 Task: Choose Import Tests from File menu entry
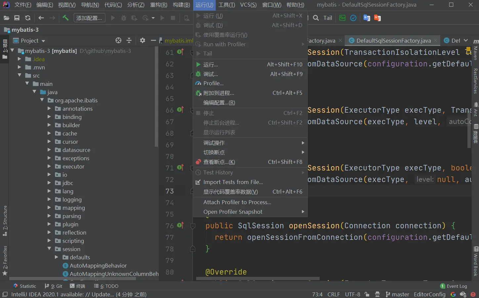point(233,182)
